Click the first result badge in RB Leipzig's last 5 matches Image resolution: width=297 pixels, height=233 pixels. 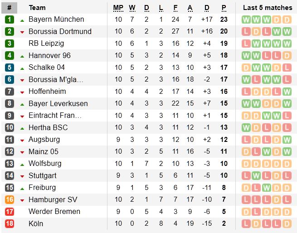point(246,44)
